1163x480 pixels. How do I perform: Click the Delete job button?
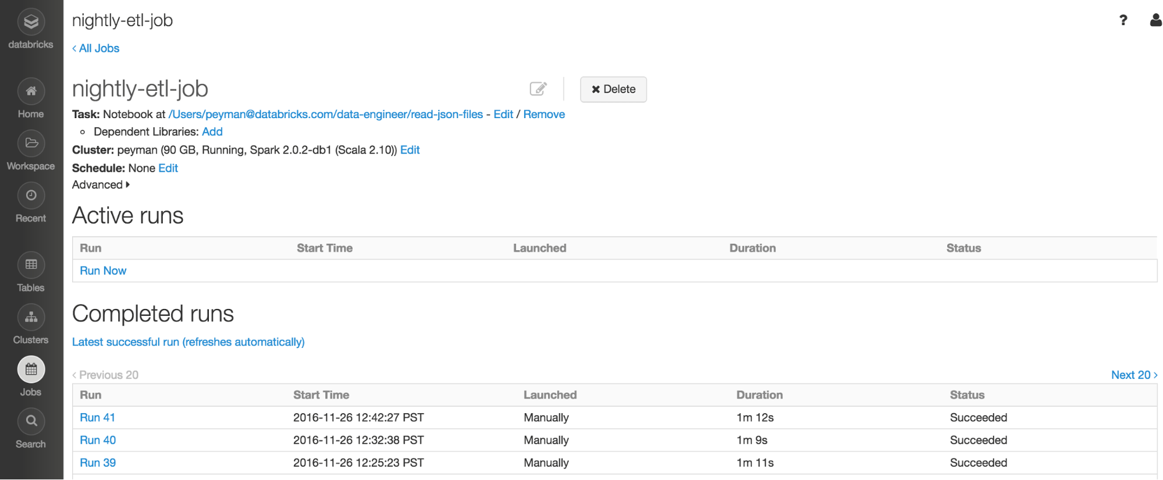point(613,90)
